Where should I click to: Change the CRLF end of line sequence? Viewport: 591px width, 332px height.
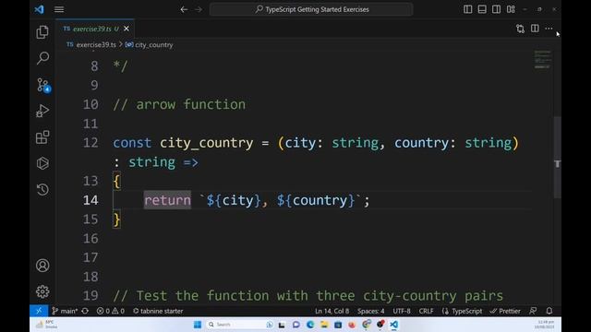tap(426, 311)
